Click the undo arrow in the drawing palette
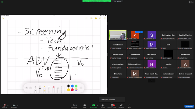This screenshot has height=109, width=195. click(x=27, y=88)
